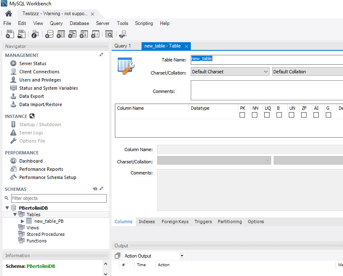Toggle the B binary checkbox
The width and height of the screenshot is (343, 276).
(x=279, y=115)
